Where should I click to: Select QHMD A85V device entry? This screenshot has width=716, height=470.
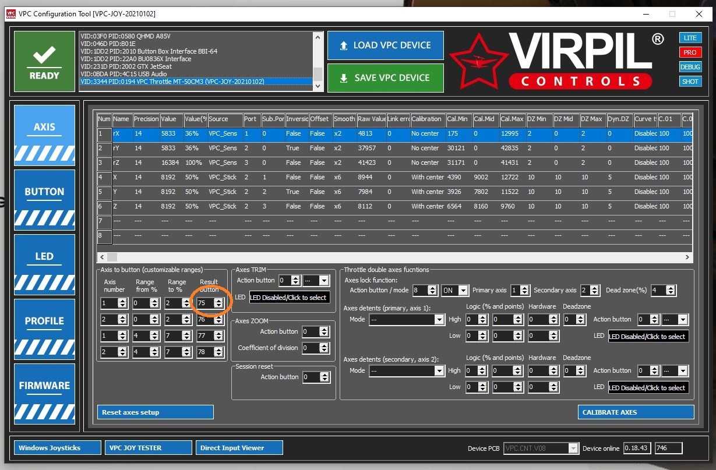[x=196, y=36]
